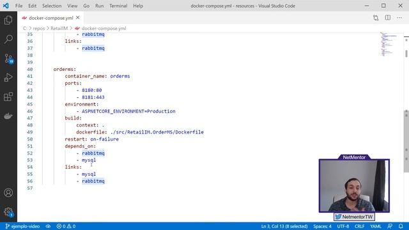Open the Source Control view
This screenshot has width=409, height=230.
pos(8,58)
